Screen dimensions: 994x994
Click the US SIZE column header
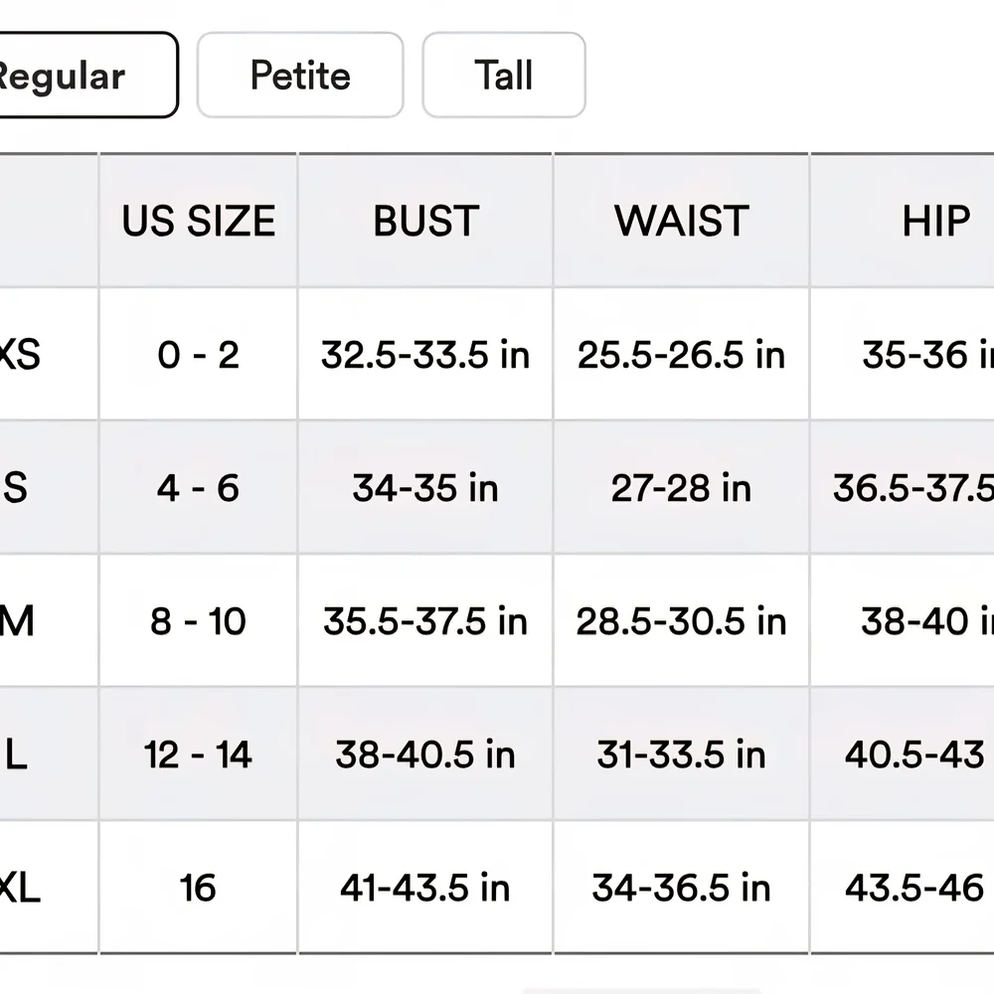click(199, 221)
